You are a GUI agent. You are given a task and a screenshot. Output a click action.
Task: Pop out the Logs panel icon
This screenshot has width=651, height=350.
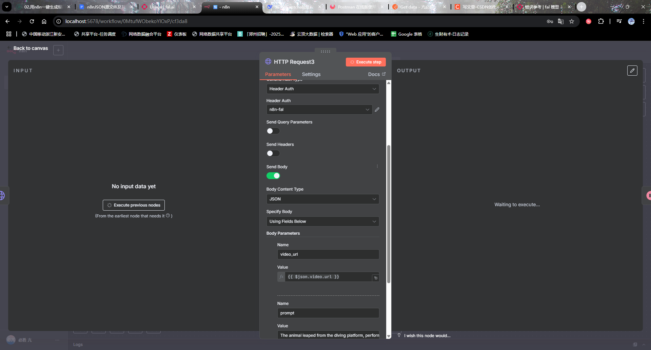point(635,345)
